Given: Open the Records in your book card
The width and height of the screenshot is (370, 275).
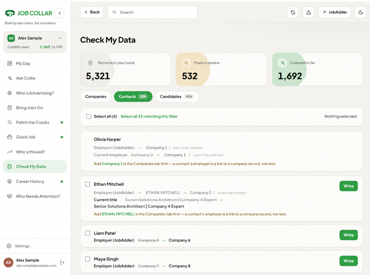Looking at the screenshot, I should (x=126, y=69).
